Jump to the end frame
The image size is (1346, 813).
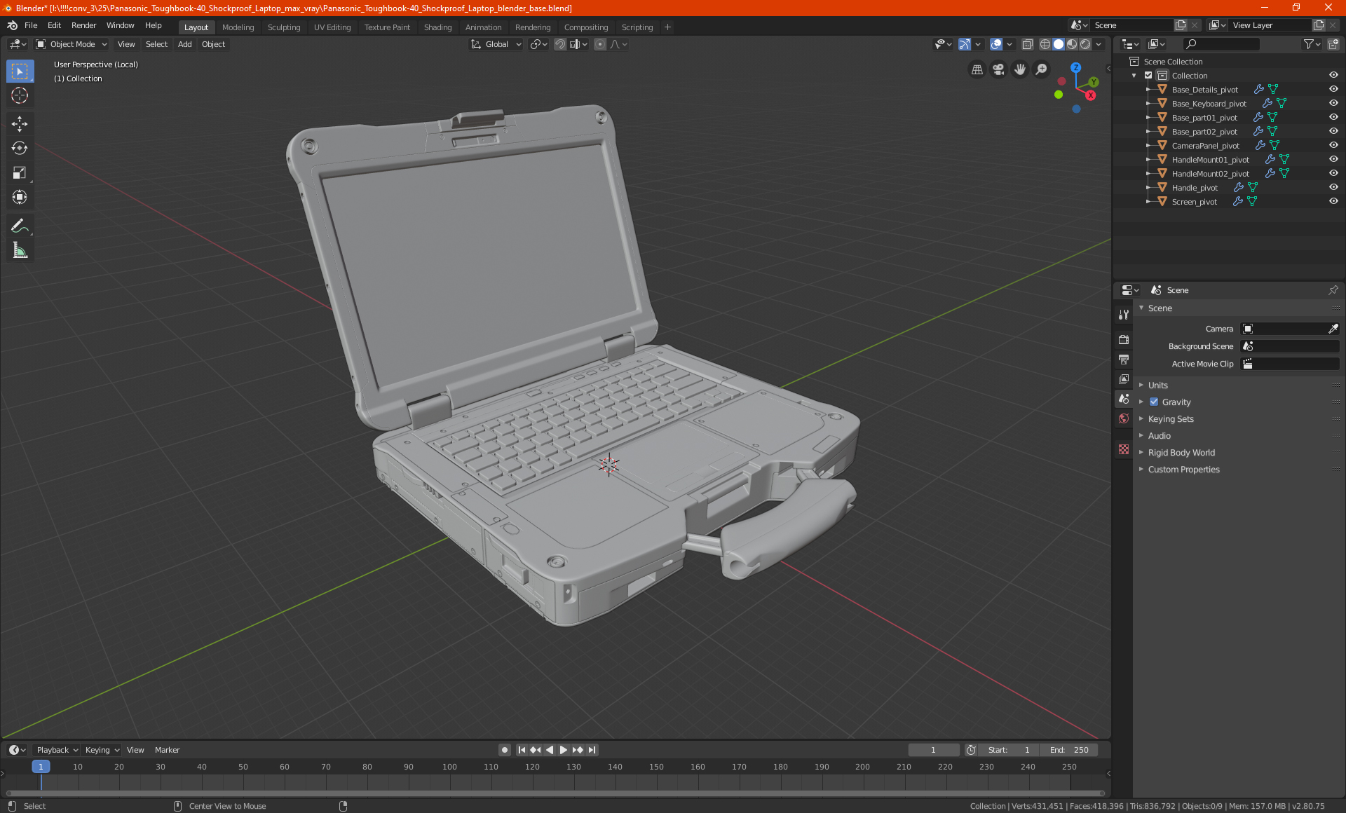click(x=592, y=750)
